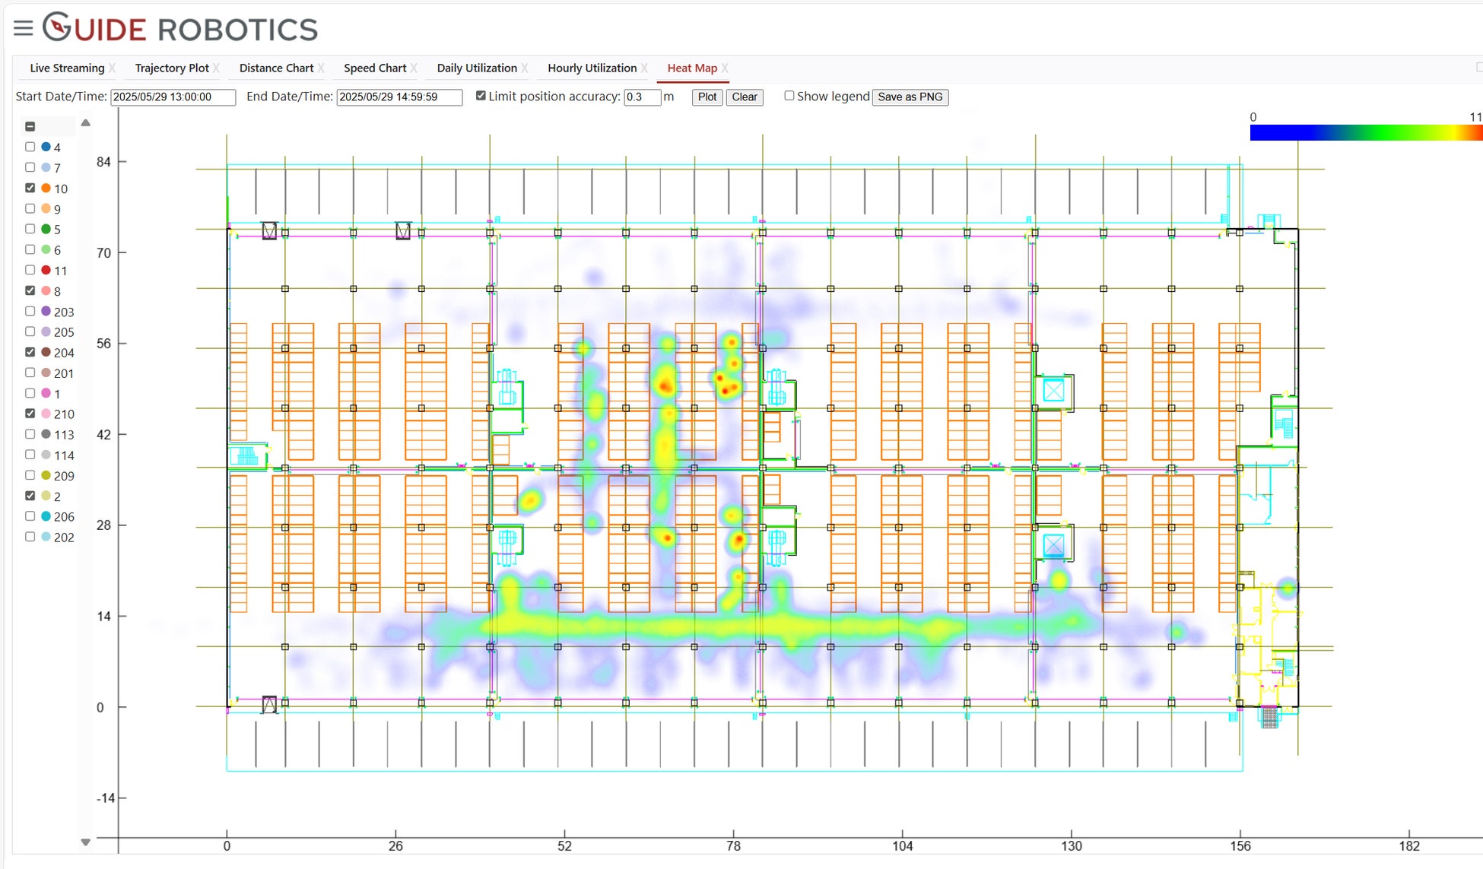
Task: Click the End Date/Time input field
Action: coord(399,97)
